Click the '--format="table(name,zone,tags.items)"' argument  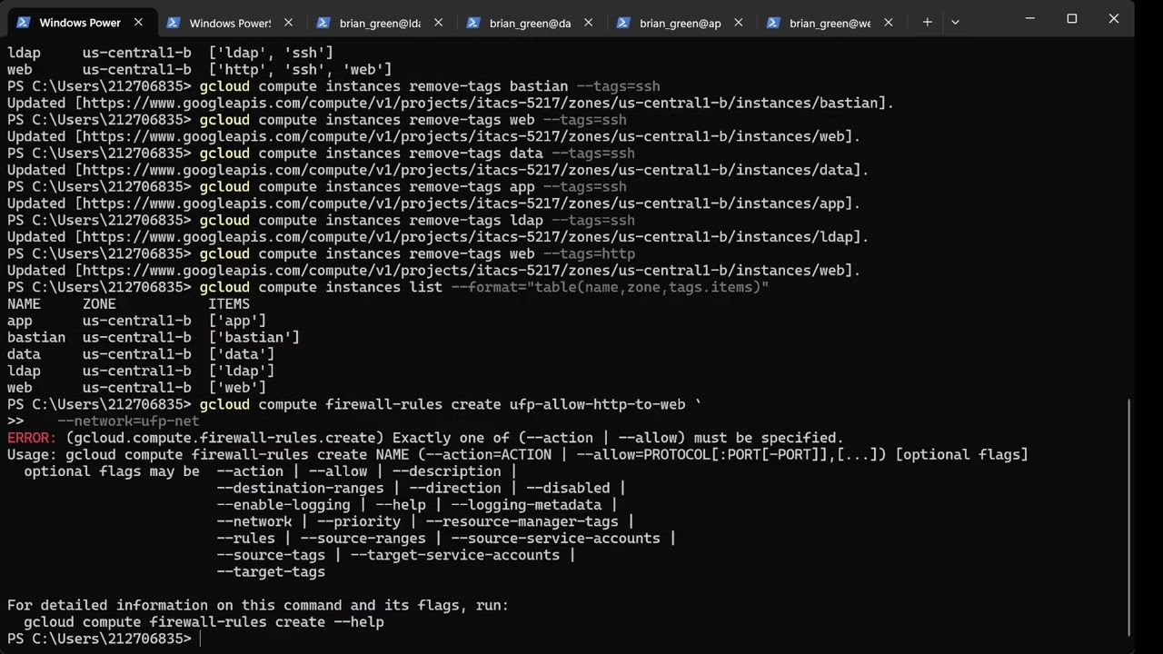coord(610,287)
